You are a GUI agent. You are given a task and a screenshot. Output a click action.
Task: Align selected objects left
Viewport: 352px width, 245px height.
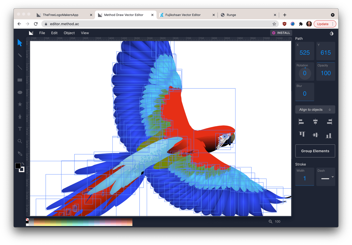301,122
